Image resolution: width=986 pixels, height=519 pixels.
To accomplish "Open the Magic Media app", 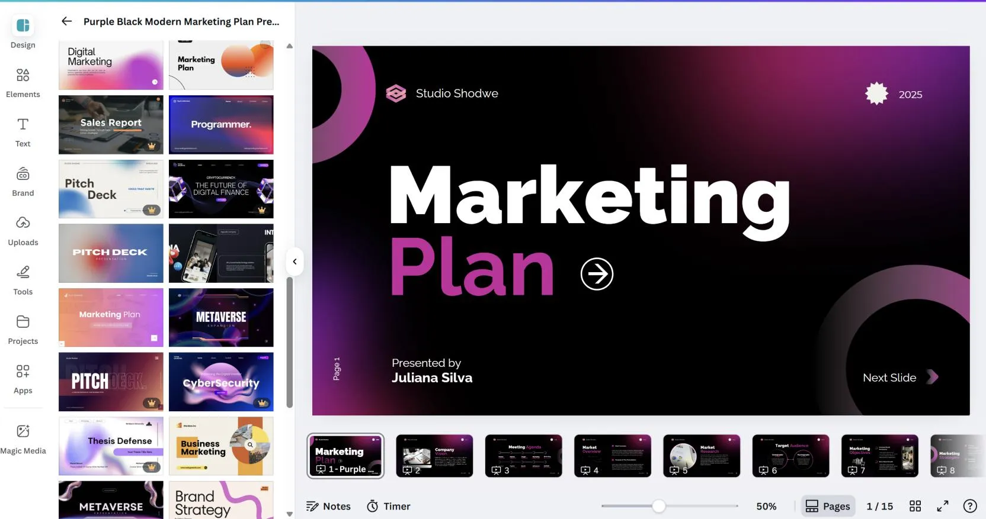I will pyautogui.click(x=23, y=439).
